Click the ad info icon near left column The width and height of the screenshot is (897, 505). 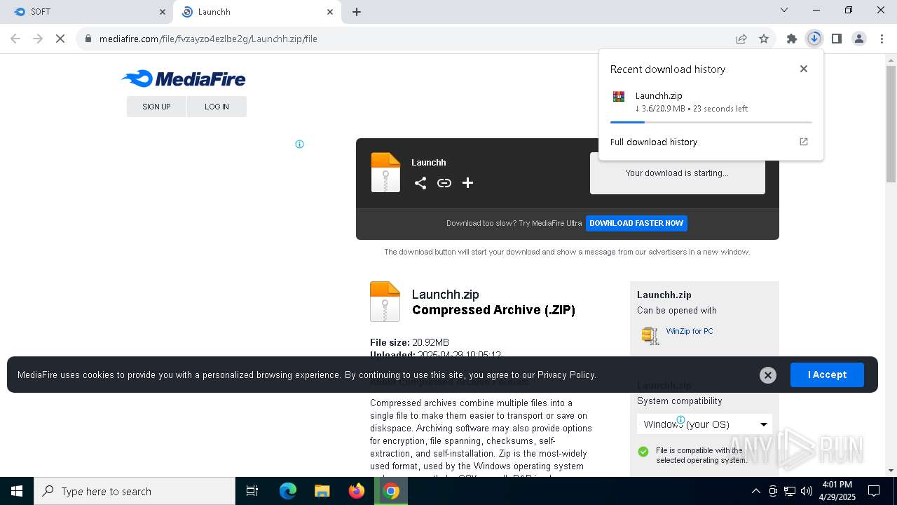(299, 144)
